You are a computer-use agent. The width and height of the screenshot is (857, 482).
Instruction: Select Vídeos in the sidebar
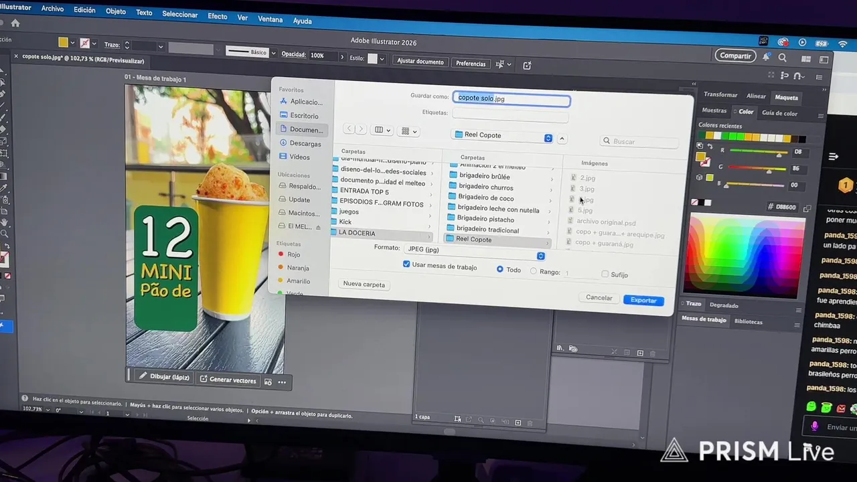click(x=295, y=157)
